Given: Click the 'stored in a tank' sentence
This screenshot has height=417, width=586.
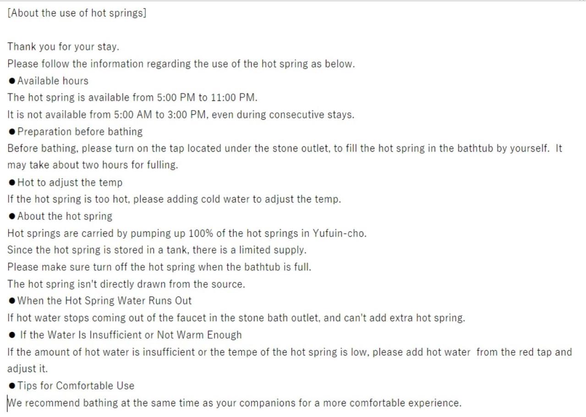Looking at the screenshot, I should click(x=157, y=250).
